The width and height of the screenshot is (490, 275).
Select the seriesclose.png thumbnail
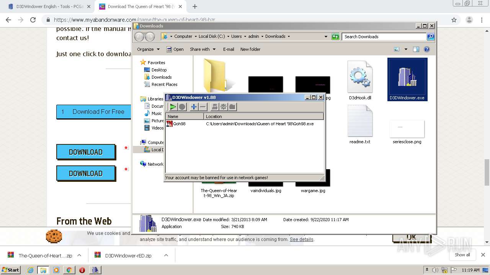point(407,132)
